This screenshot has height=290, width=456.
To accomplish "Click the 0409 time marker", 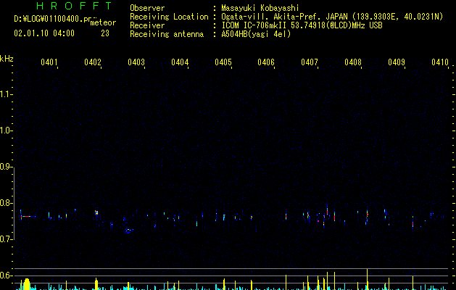I will click(x=397, y=62).
